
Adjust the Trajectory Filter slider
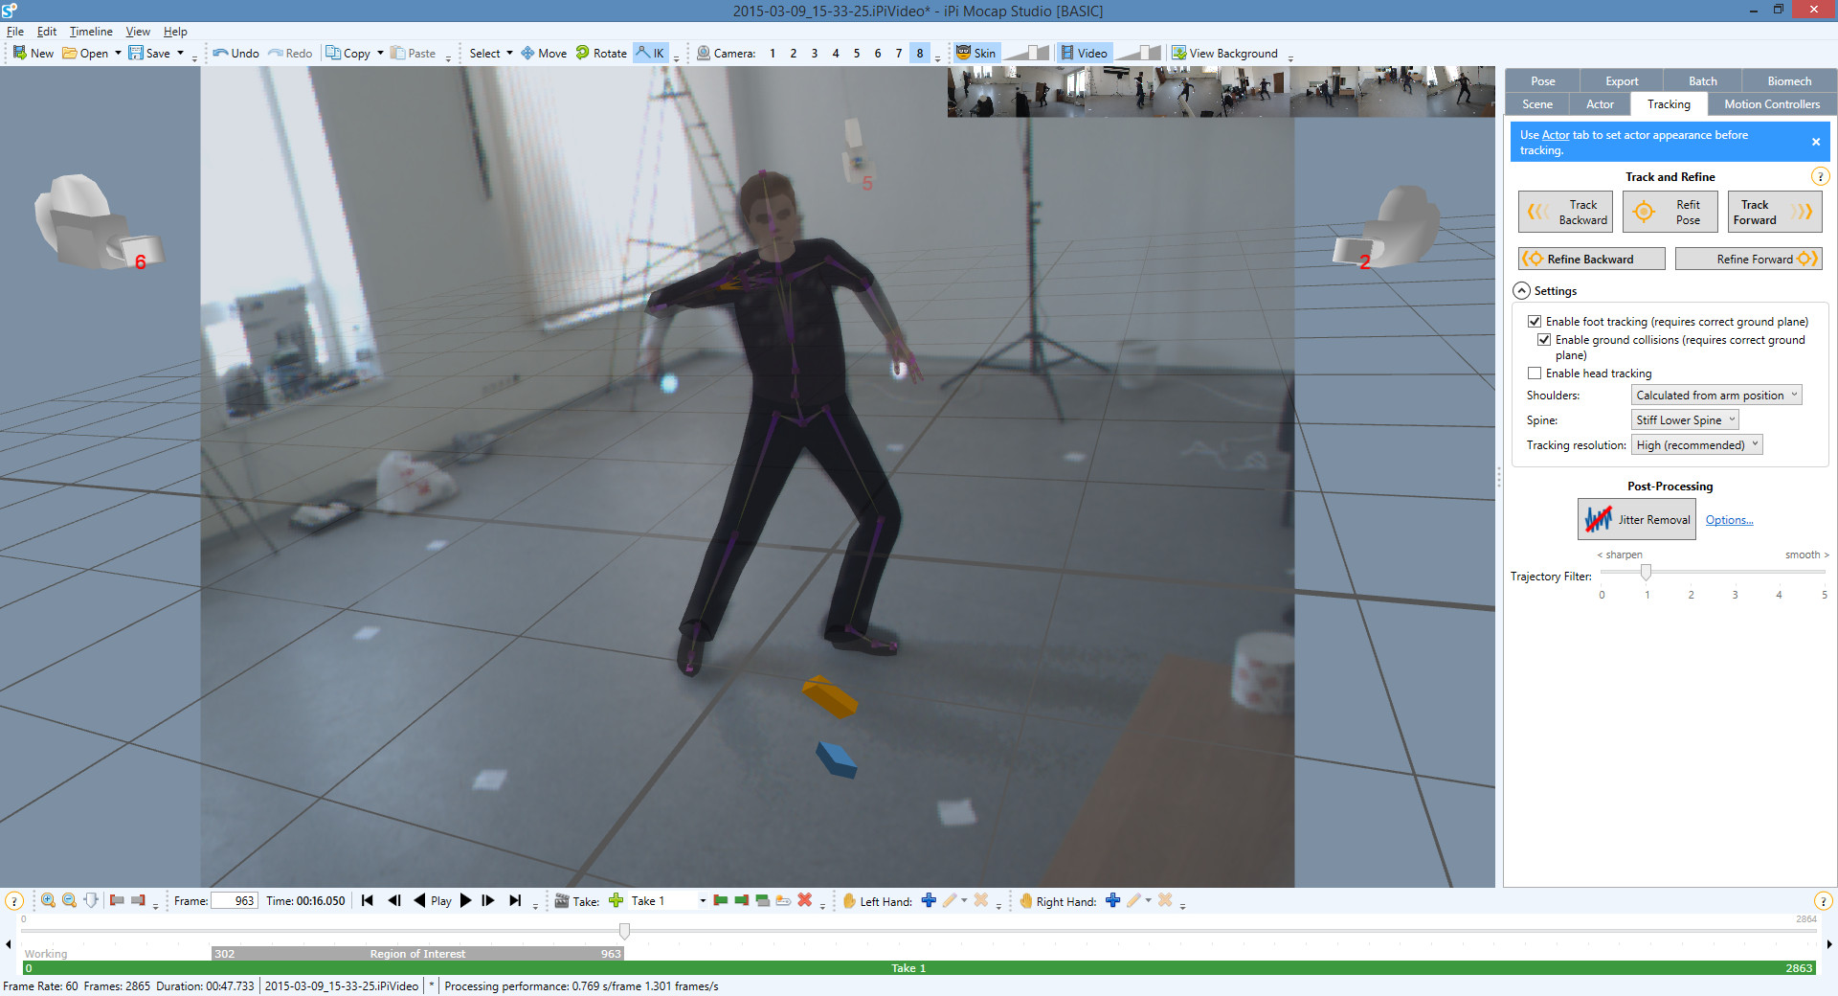pyautogui.click(x=1646, y=573)
